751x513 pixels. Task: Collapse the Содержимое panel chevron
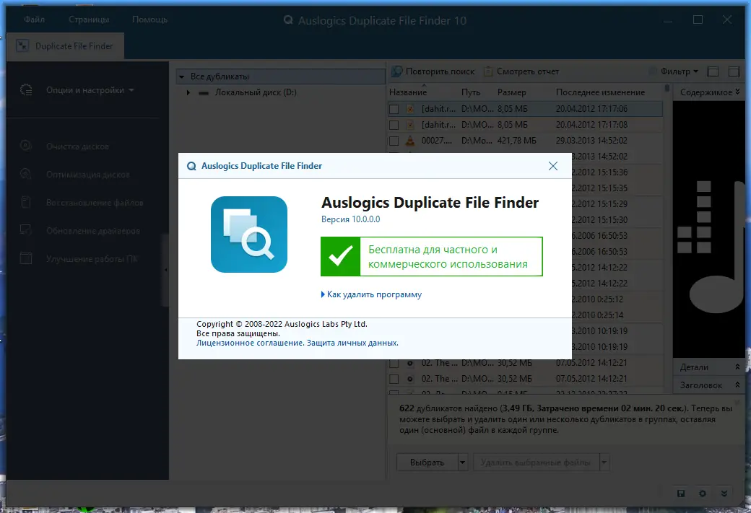tap(738, 92)
